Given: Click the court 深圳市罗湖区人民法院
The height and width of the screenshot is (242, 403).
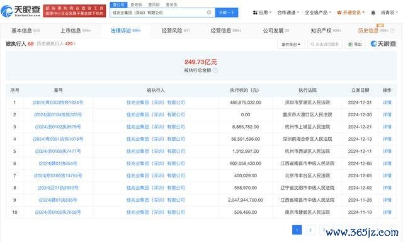Looking at the screenshot, I should [x=307, y=102].
